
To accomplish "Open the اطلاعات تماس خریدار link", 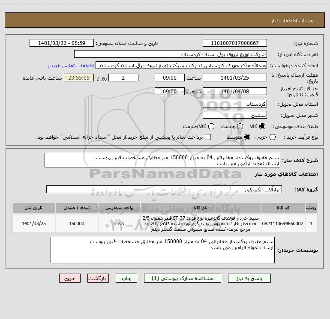I will tap(71, 66).
